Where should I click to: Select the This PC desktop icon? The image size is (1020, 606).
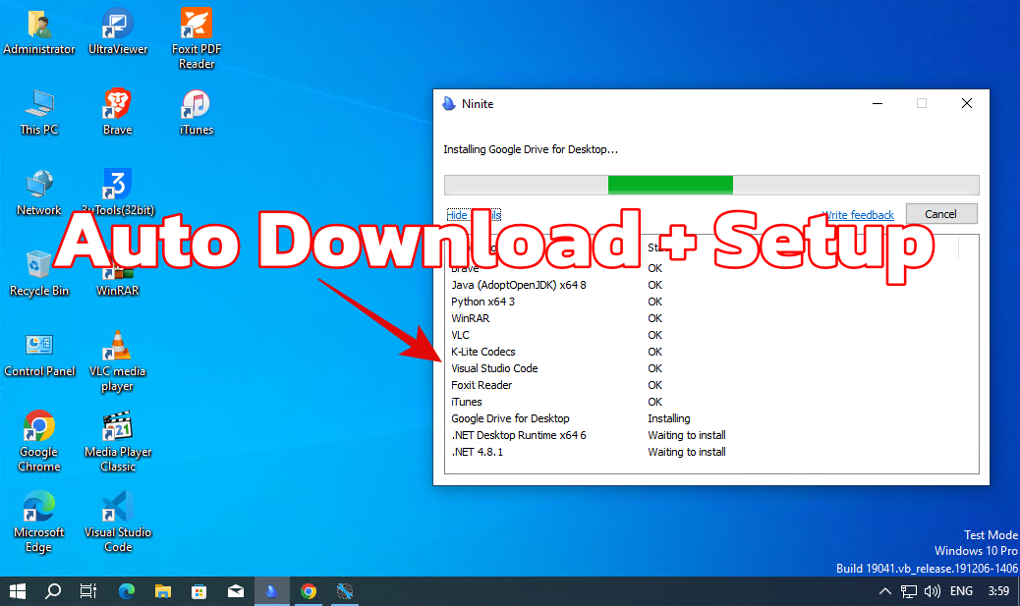click(39, 113)
